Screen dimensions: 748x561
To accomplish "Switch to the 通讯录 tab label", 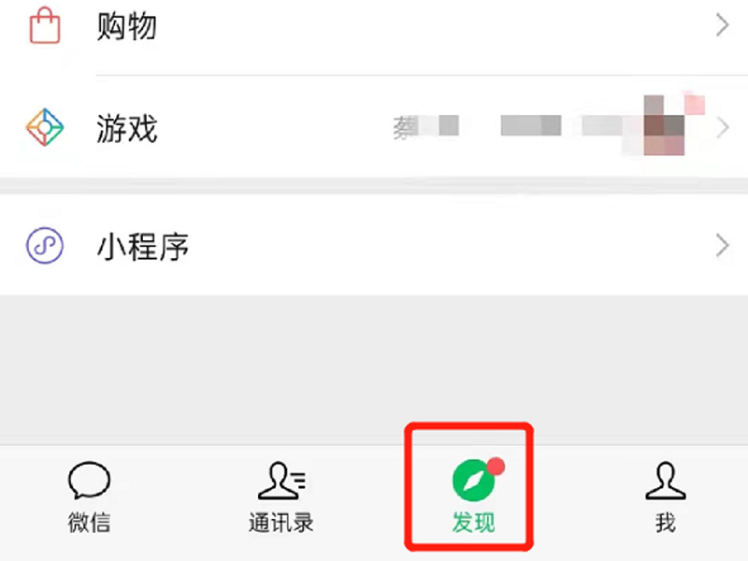I will pos(281,523).
